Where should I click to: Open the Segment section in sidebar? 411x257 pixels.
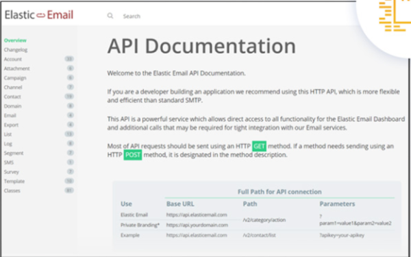(x=14, y=153)
